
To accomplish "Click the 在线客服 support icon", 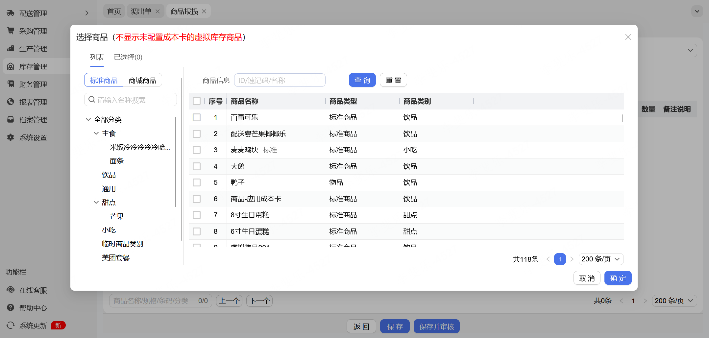I will (11, 290).
